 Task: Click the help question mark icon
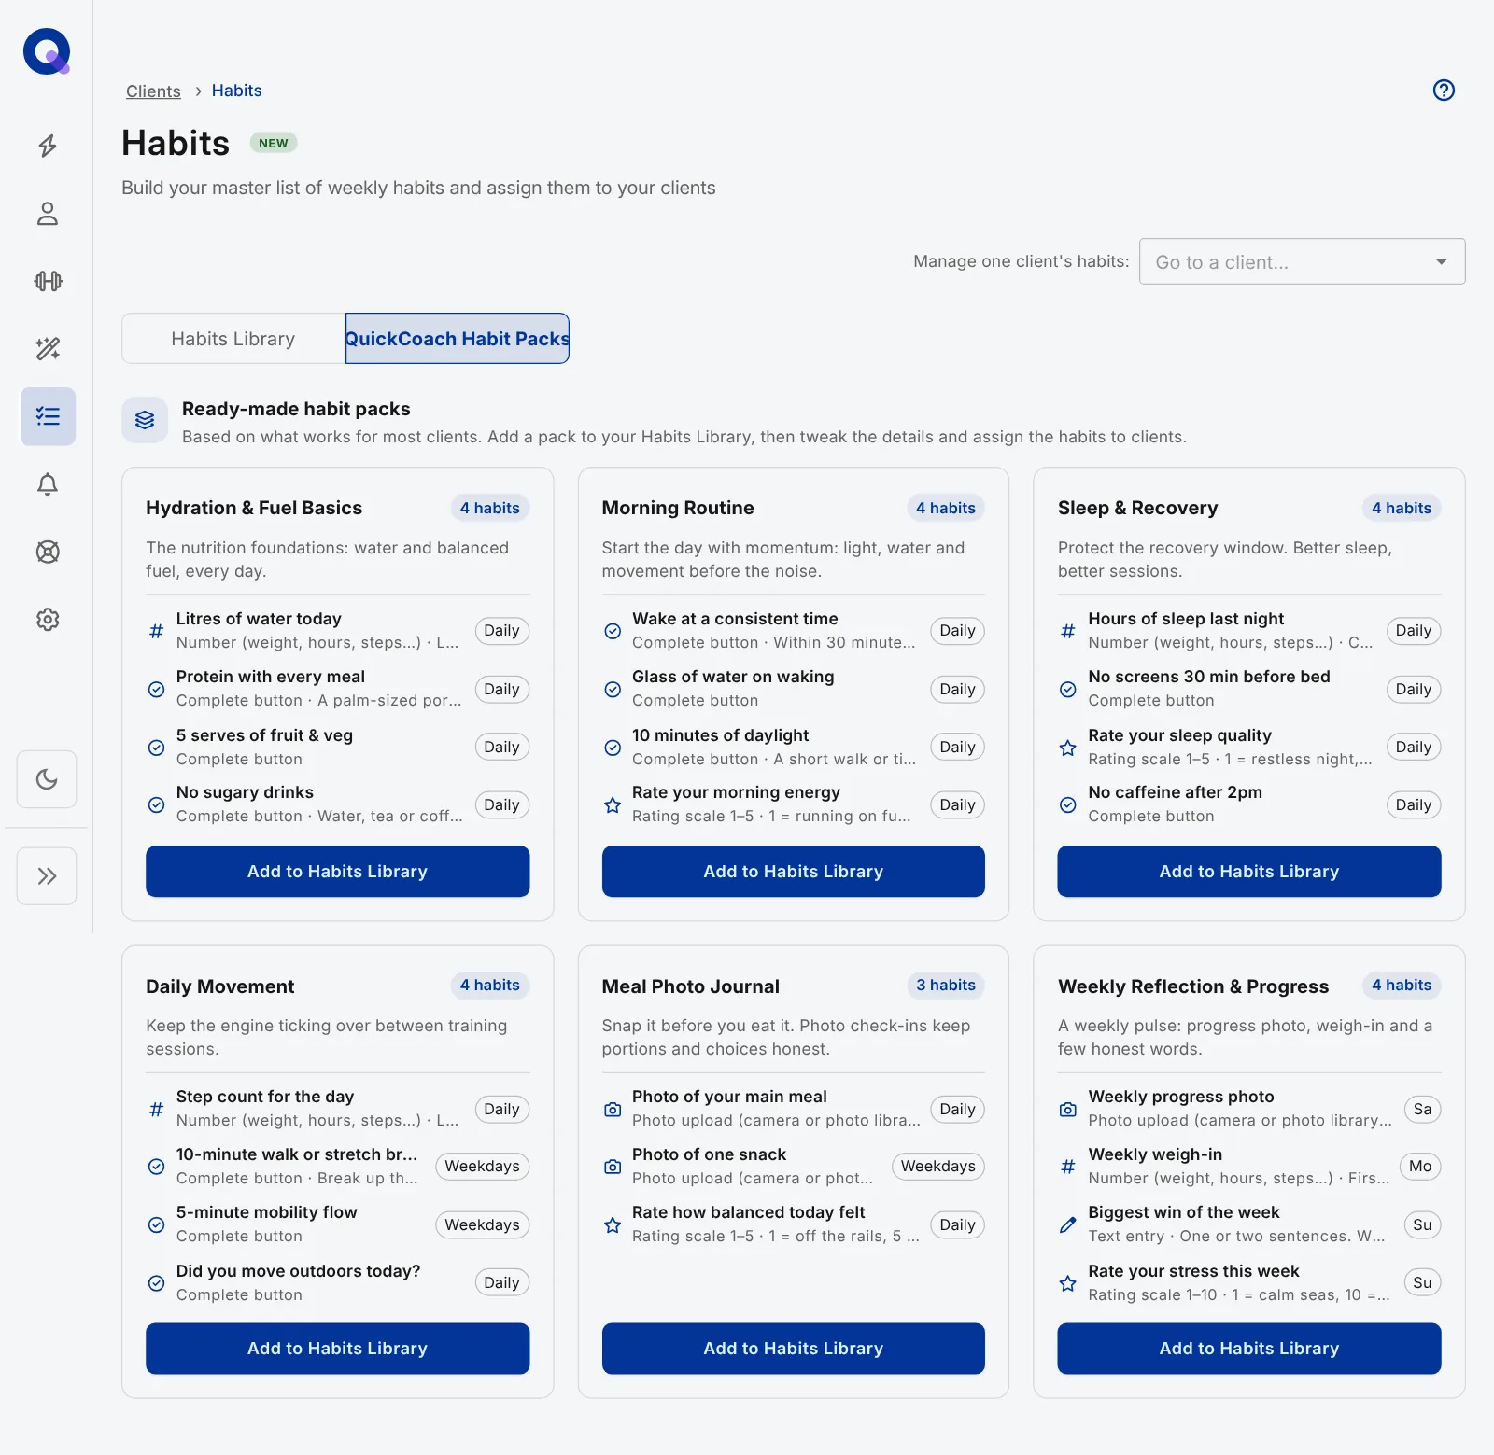coord(1444,91)
